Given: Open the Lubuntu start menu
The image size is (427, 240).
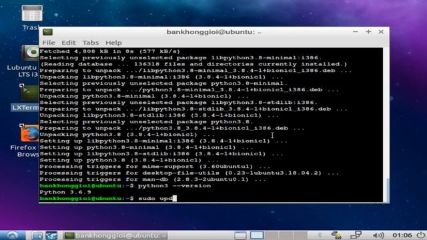Looking at the screenshot, I should coord(12,235).
